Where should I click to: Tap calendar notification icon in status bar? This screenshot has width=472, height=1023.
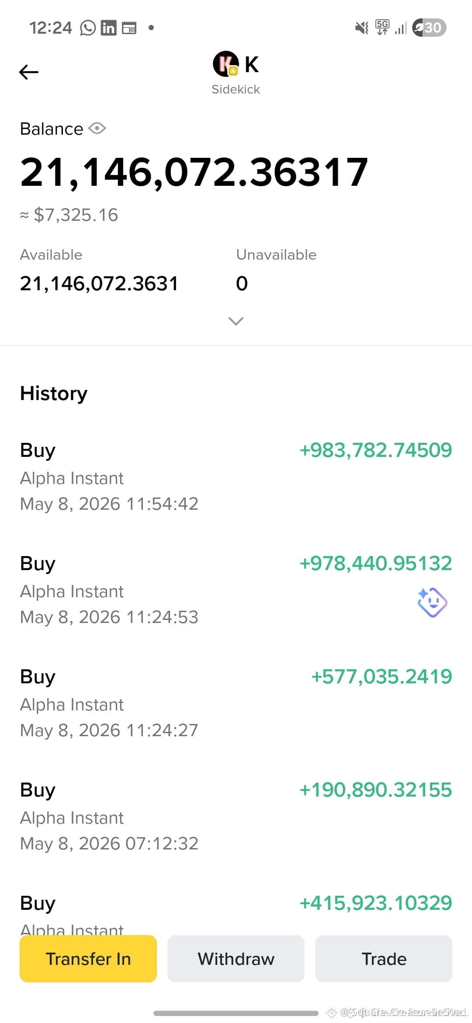pos(129,28)
